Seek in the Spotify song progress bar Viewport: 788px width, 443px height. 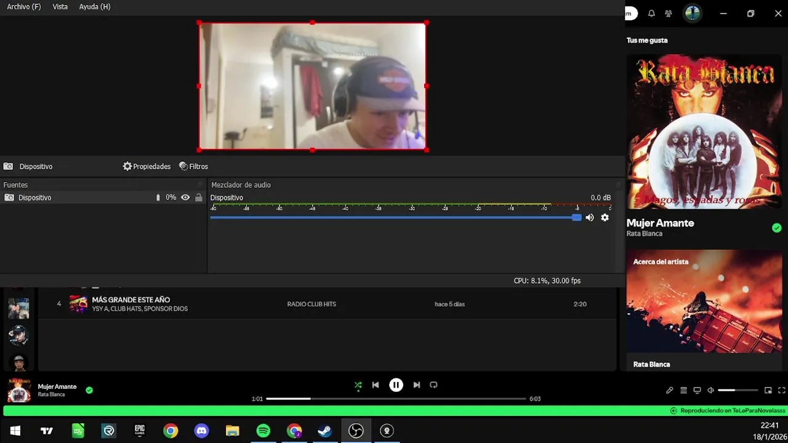397,399
